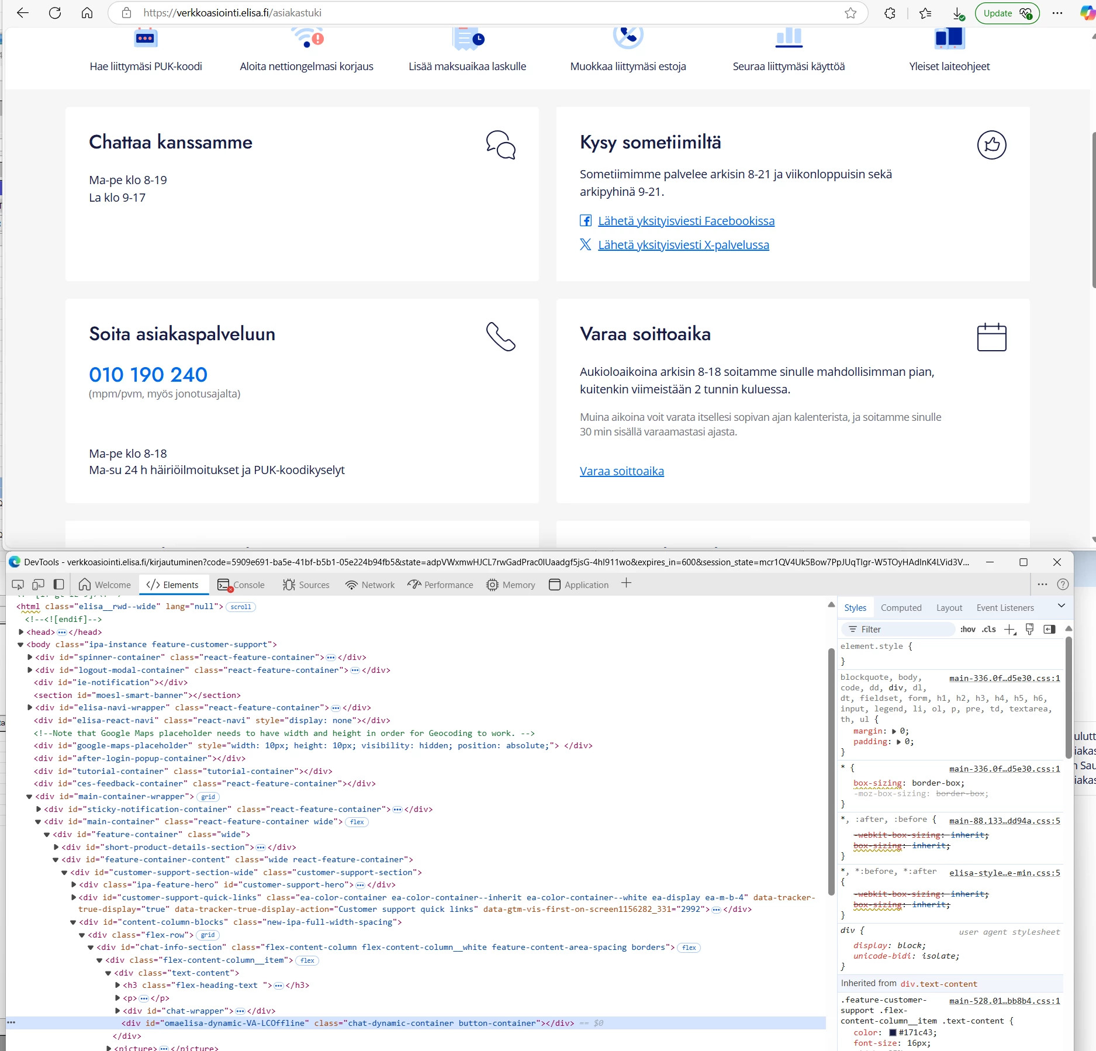Open the Sources tab in DevTools
Image resolution: width=1096 pixels, height=1051 pixels.
[306, 585]
